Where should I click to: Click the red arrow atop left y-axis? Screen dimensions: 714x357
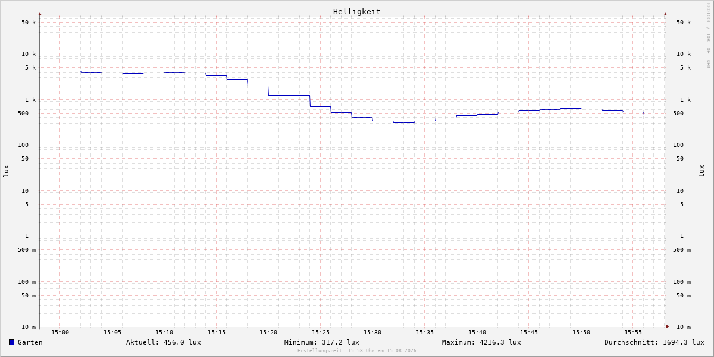click(x=40, y=14)
